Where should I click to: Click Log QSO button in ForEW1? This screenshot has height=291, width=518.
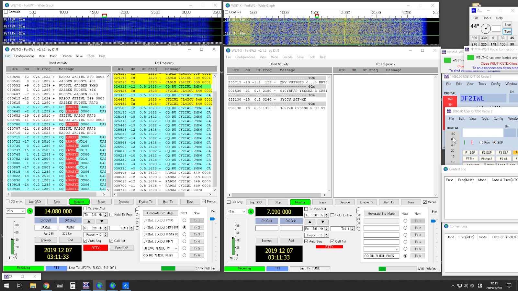click(x=35, y=202)
